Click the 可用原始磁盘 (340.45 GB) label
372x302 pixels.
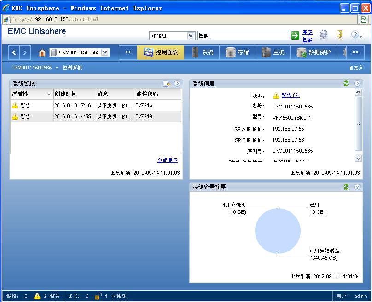tap(324, 254)
